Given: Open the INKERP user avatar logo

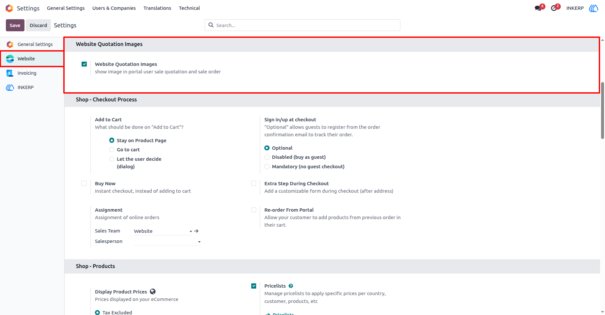Looking at the screenshot, I should pos(594,8).
